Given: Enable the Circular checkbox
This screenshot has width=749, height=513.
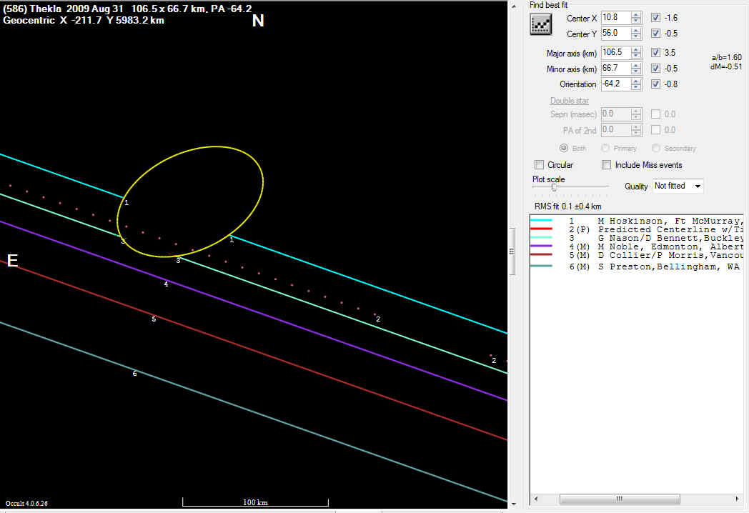Looking at the screenshot, I should 540,165.
